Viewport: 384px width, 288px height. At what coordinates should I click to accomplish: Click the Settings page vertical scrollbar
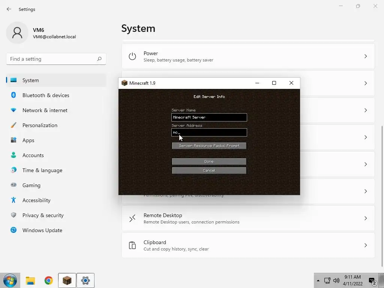382,196
